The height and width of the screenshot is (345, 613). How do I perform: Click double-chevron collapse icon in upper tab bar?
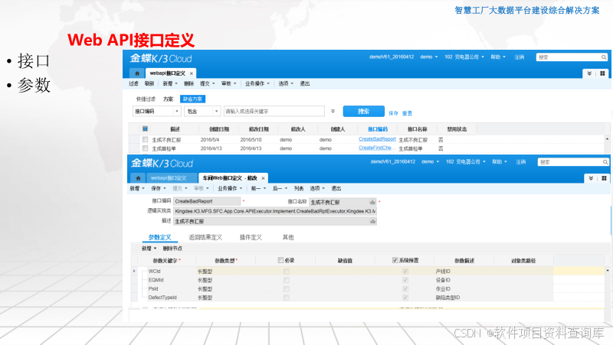pyautogui.click(x=589, y=73)
